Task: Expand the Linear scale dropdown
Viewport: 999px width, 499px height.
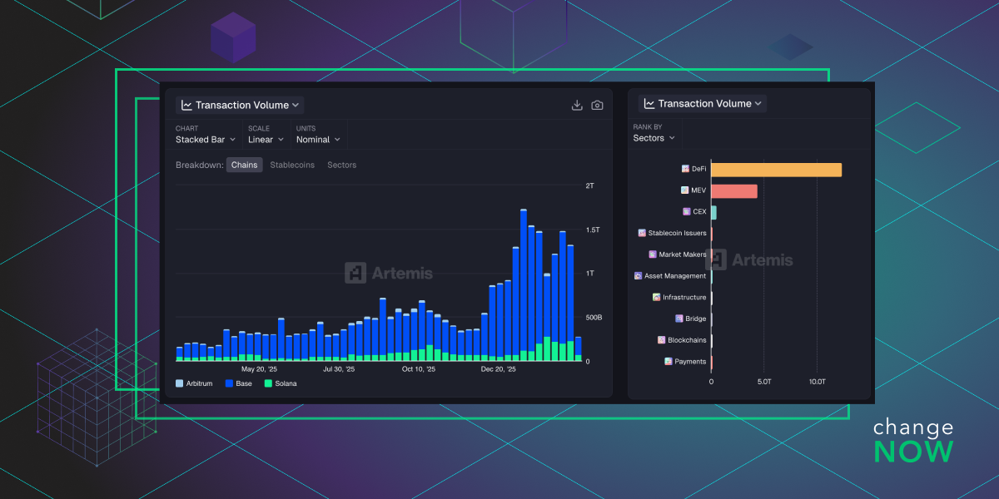Action: (266, 140)
